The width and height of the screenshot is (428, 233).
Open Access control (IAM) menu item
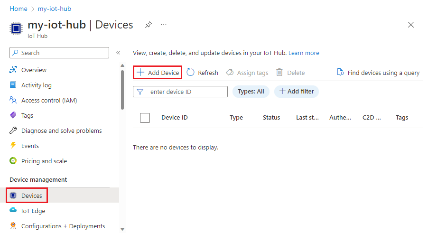tap(49, 100)
